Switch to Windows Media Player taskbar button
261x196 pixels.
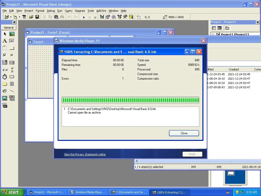tap(87, 192)
